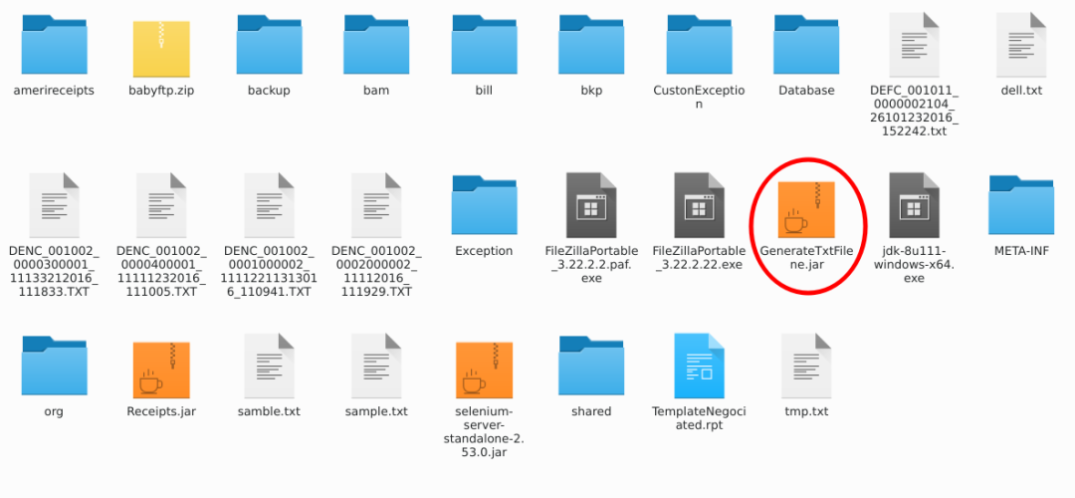Click the 'DENC_001002_0001000002' file name
Viewport: 1075px width, 498px height.
[269, 271]
